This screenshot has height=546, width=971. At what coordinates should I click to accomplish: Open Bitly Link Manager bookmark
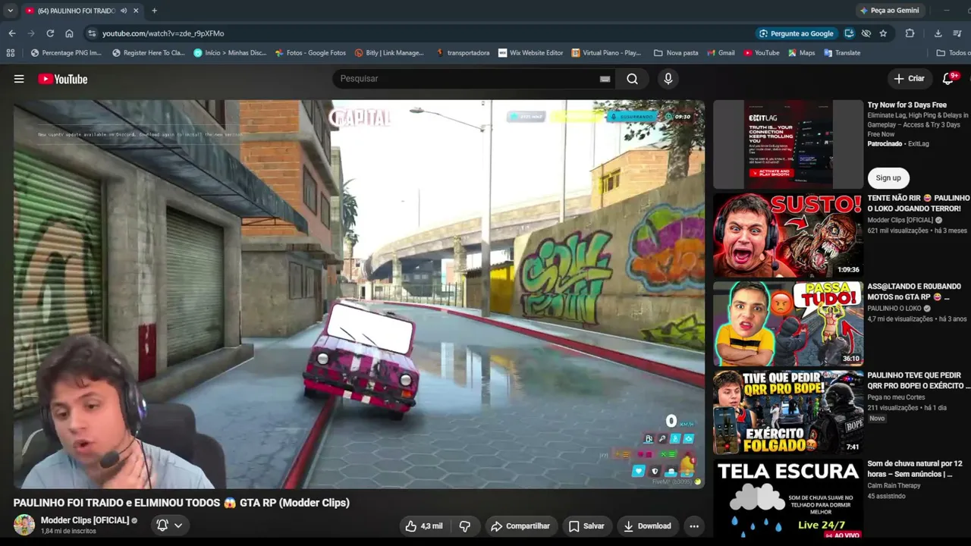[x=389, y=53]
